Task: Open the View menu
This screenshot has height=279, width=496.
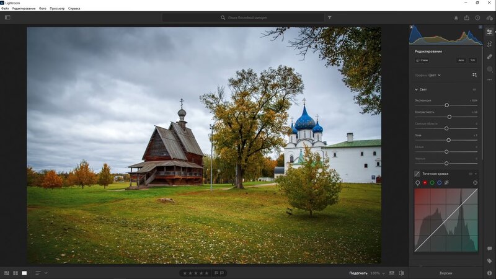Action: click(x=57, y=9)
